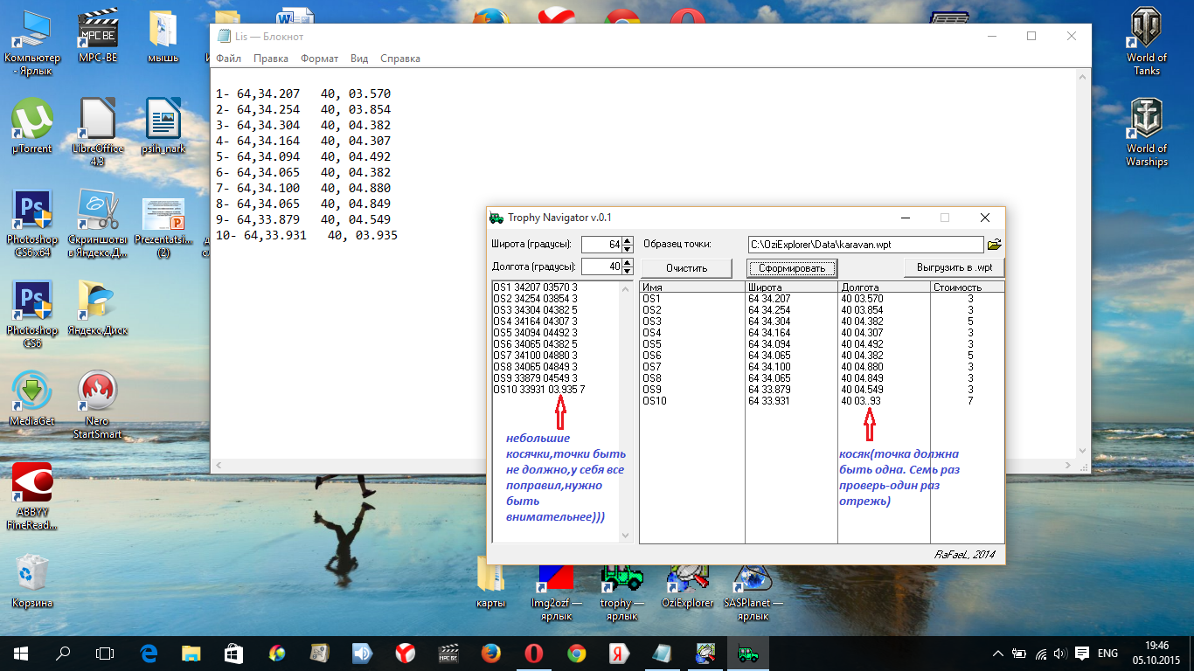Open Firefox from the taskbar

(x=491, y=652)
